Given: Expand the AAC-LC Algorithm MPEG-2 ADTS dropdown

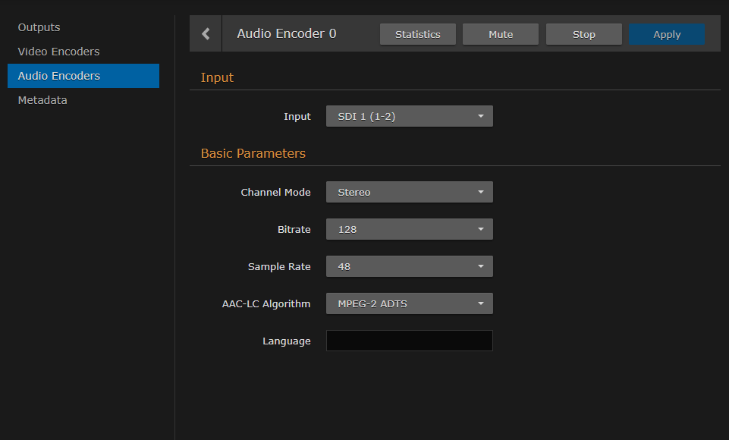Looking at the screenshot, I should pos(409,303).
